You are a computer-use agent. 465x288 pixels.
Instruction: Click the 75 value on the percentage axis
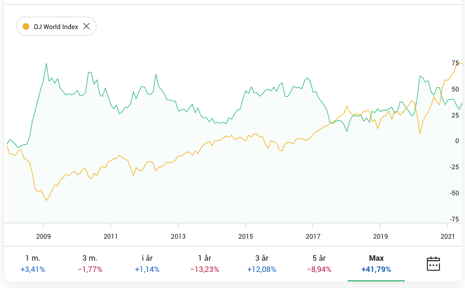pyautogui.click(x=455, y=64)
